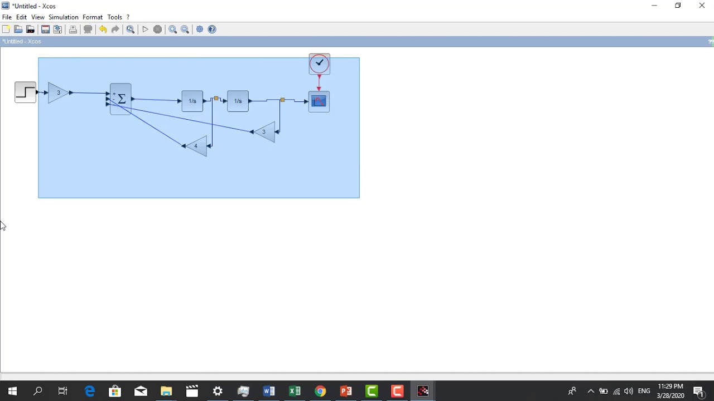Undo the last action
Viewport: 714px width, 401px height.
coord(103,30)
